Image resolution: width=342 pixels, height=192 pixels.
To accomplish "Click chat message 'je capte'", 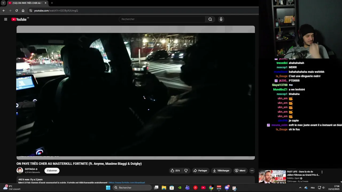I will pos(294,121).
